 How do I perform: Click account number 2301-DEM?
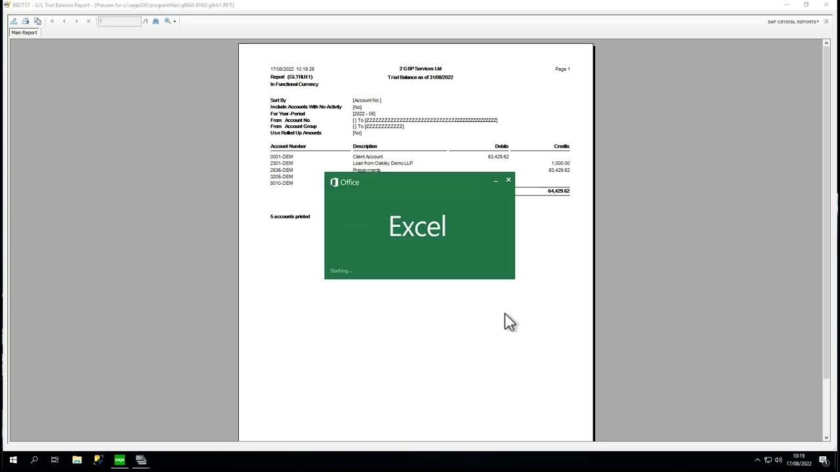282,163
